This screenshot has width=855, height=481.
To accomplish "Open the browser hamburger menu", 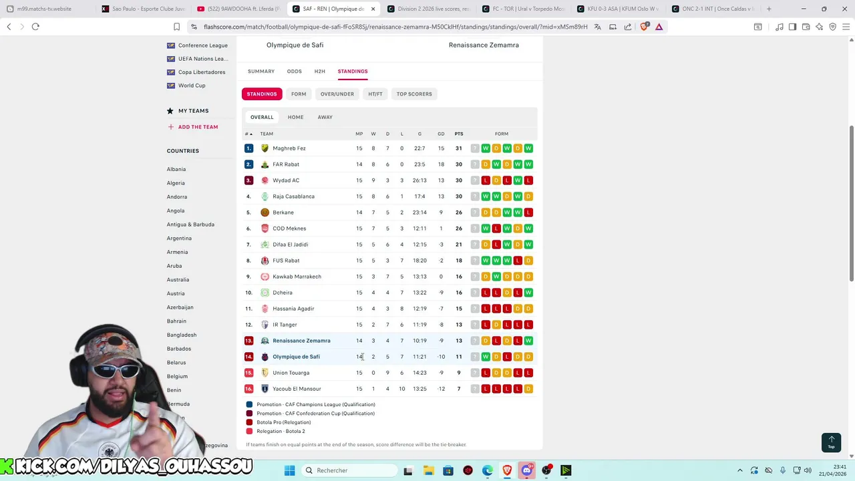I will 846,27.
